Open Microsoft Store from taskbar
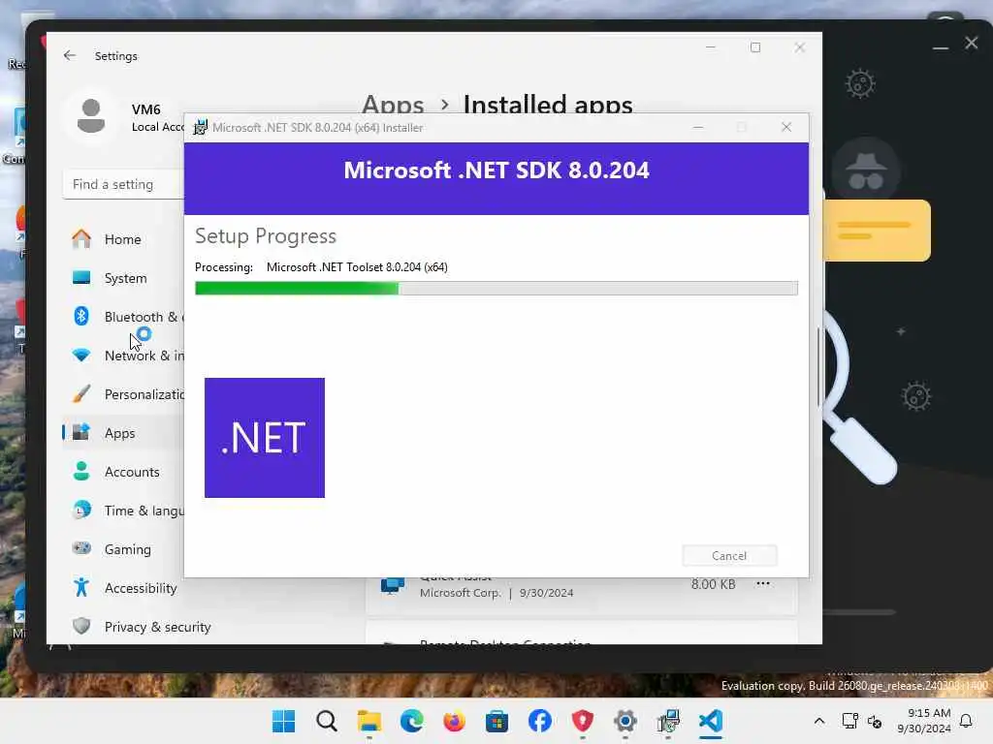993x744 pixels. (496, 721)
